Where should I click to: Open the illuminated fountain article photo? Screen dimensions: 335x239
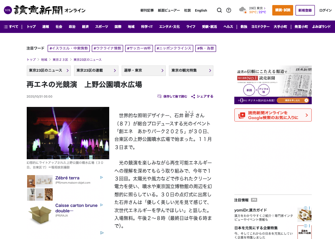68,133
